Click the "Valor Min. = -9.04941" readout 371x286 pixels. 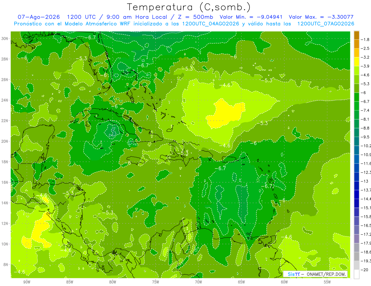point(252,17)
